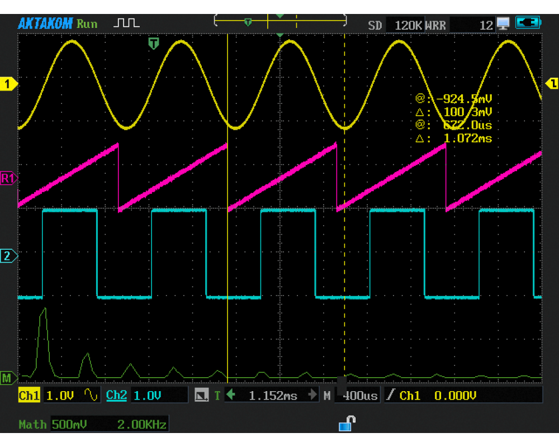
Task: Open the Ch1 1.0V vertical scale field
Action: point(60,396)
